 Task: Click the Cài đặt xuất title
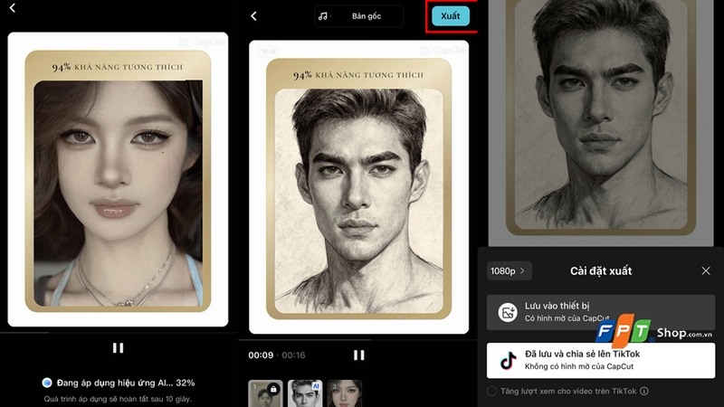click(x=601, y=270)
